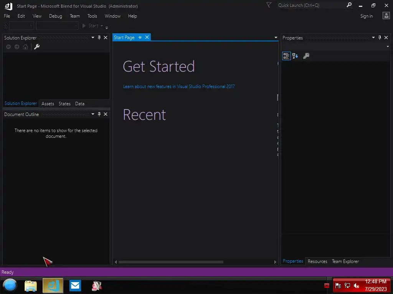Switch to the Resources tab

tap(317, 261)
